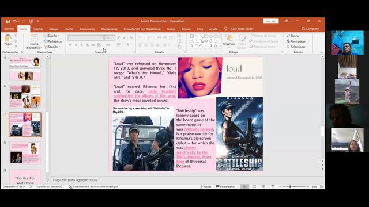This screenshot has height=207, width=369.
Task: Click Buscar in the Edición group
Action: pyautogui.click(x=293, y=36)
